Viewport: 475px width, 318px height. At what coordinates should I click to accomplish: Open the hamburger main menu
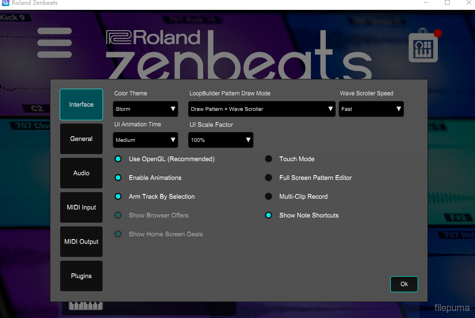55,43
